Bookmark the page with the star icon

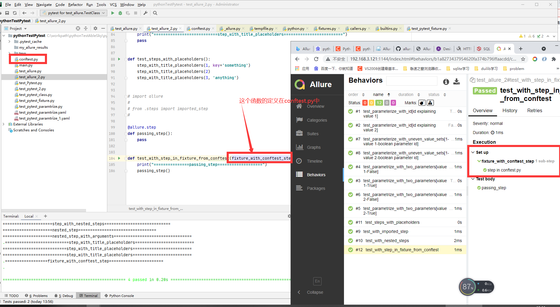[523, 59]
